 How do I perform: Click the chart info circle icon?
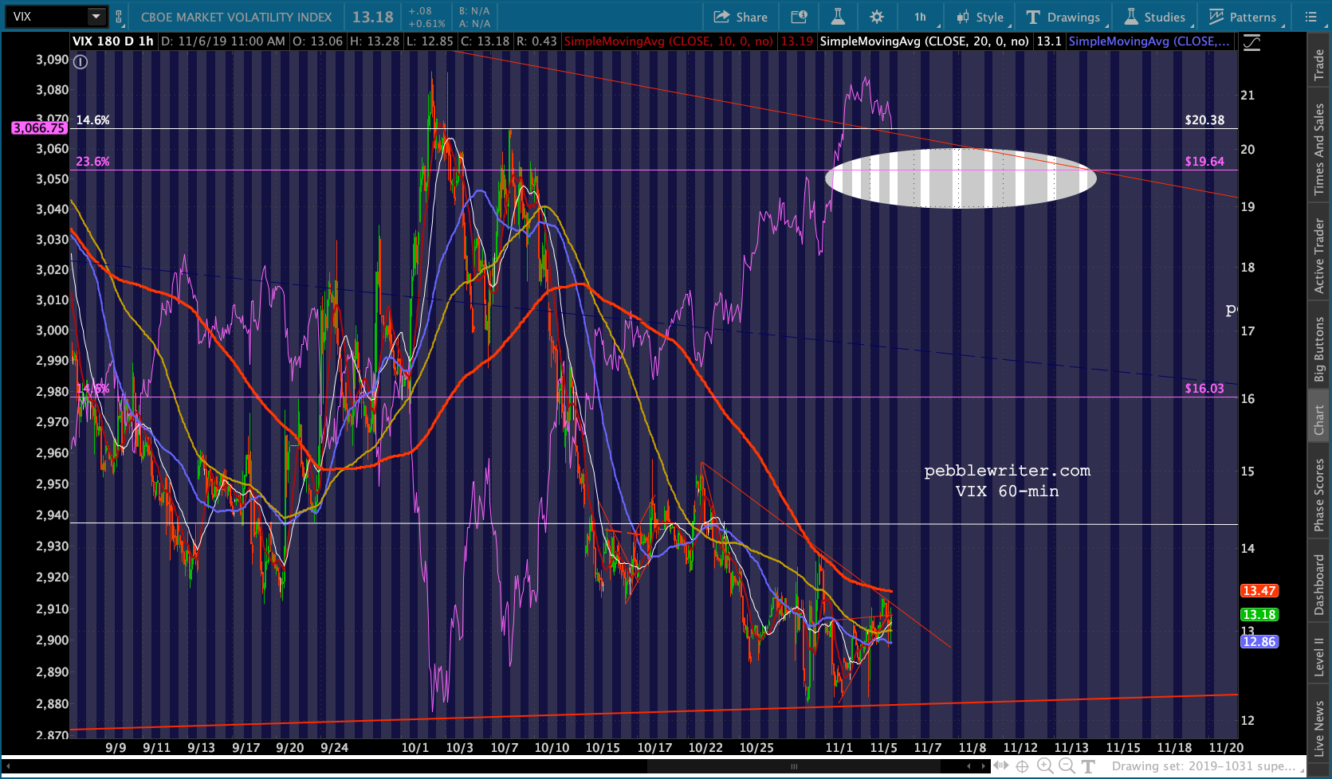tap(81, 62)
